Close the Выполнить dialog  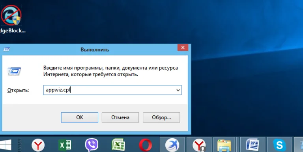click(x=183, y=48)
